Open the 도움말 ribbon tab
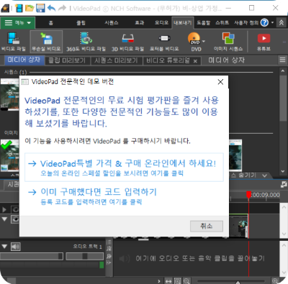 pos(204,23)
